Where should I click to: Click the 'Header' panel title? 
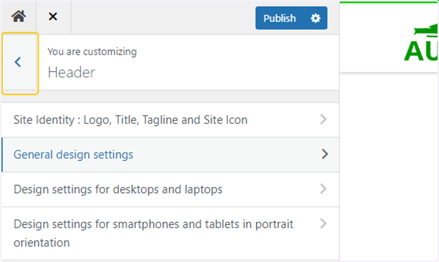71,72
